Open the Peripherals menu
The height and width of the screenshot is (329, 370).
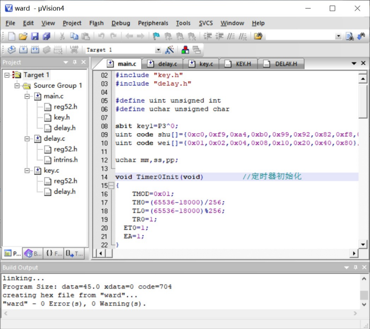pos(153,23)
